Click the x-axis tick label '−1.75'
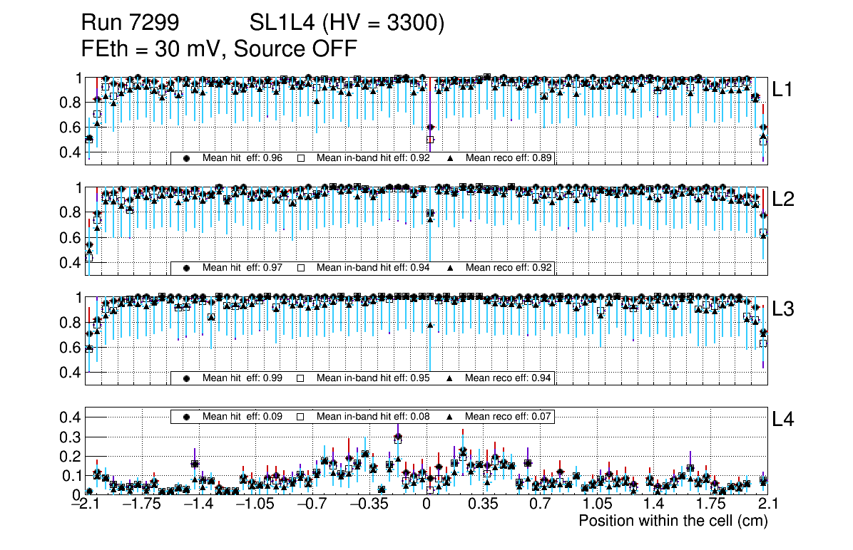Image resolution: width=853 pixels, height=550 pixels. coord(141,504)
